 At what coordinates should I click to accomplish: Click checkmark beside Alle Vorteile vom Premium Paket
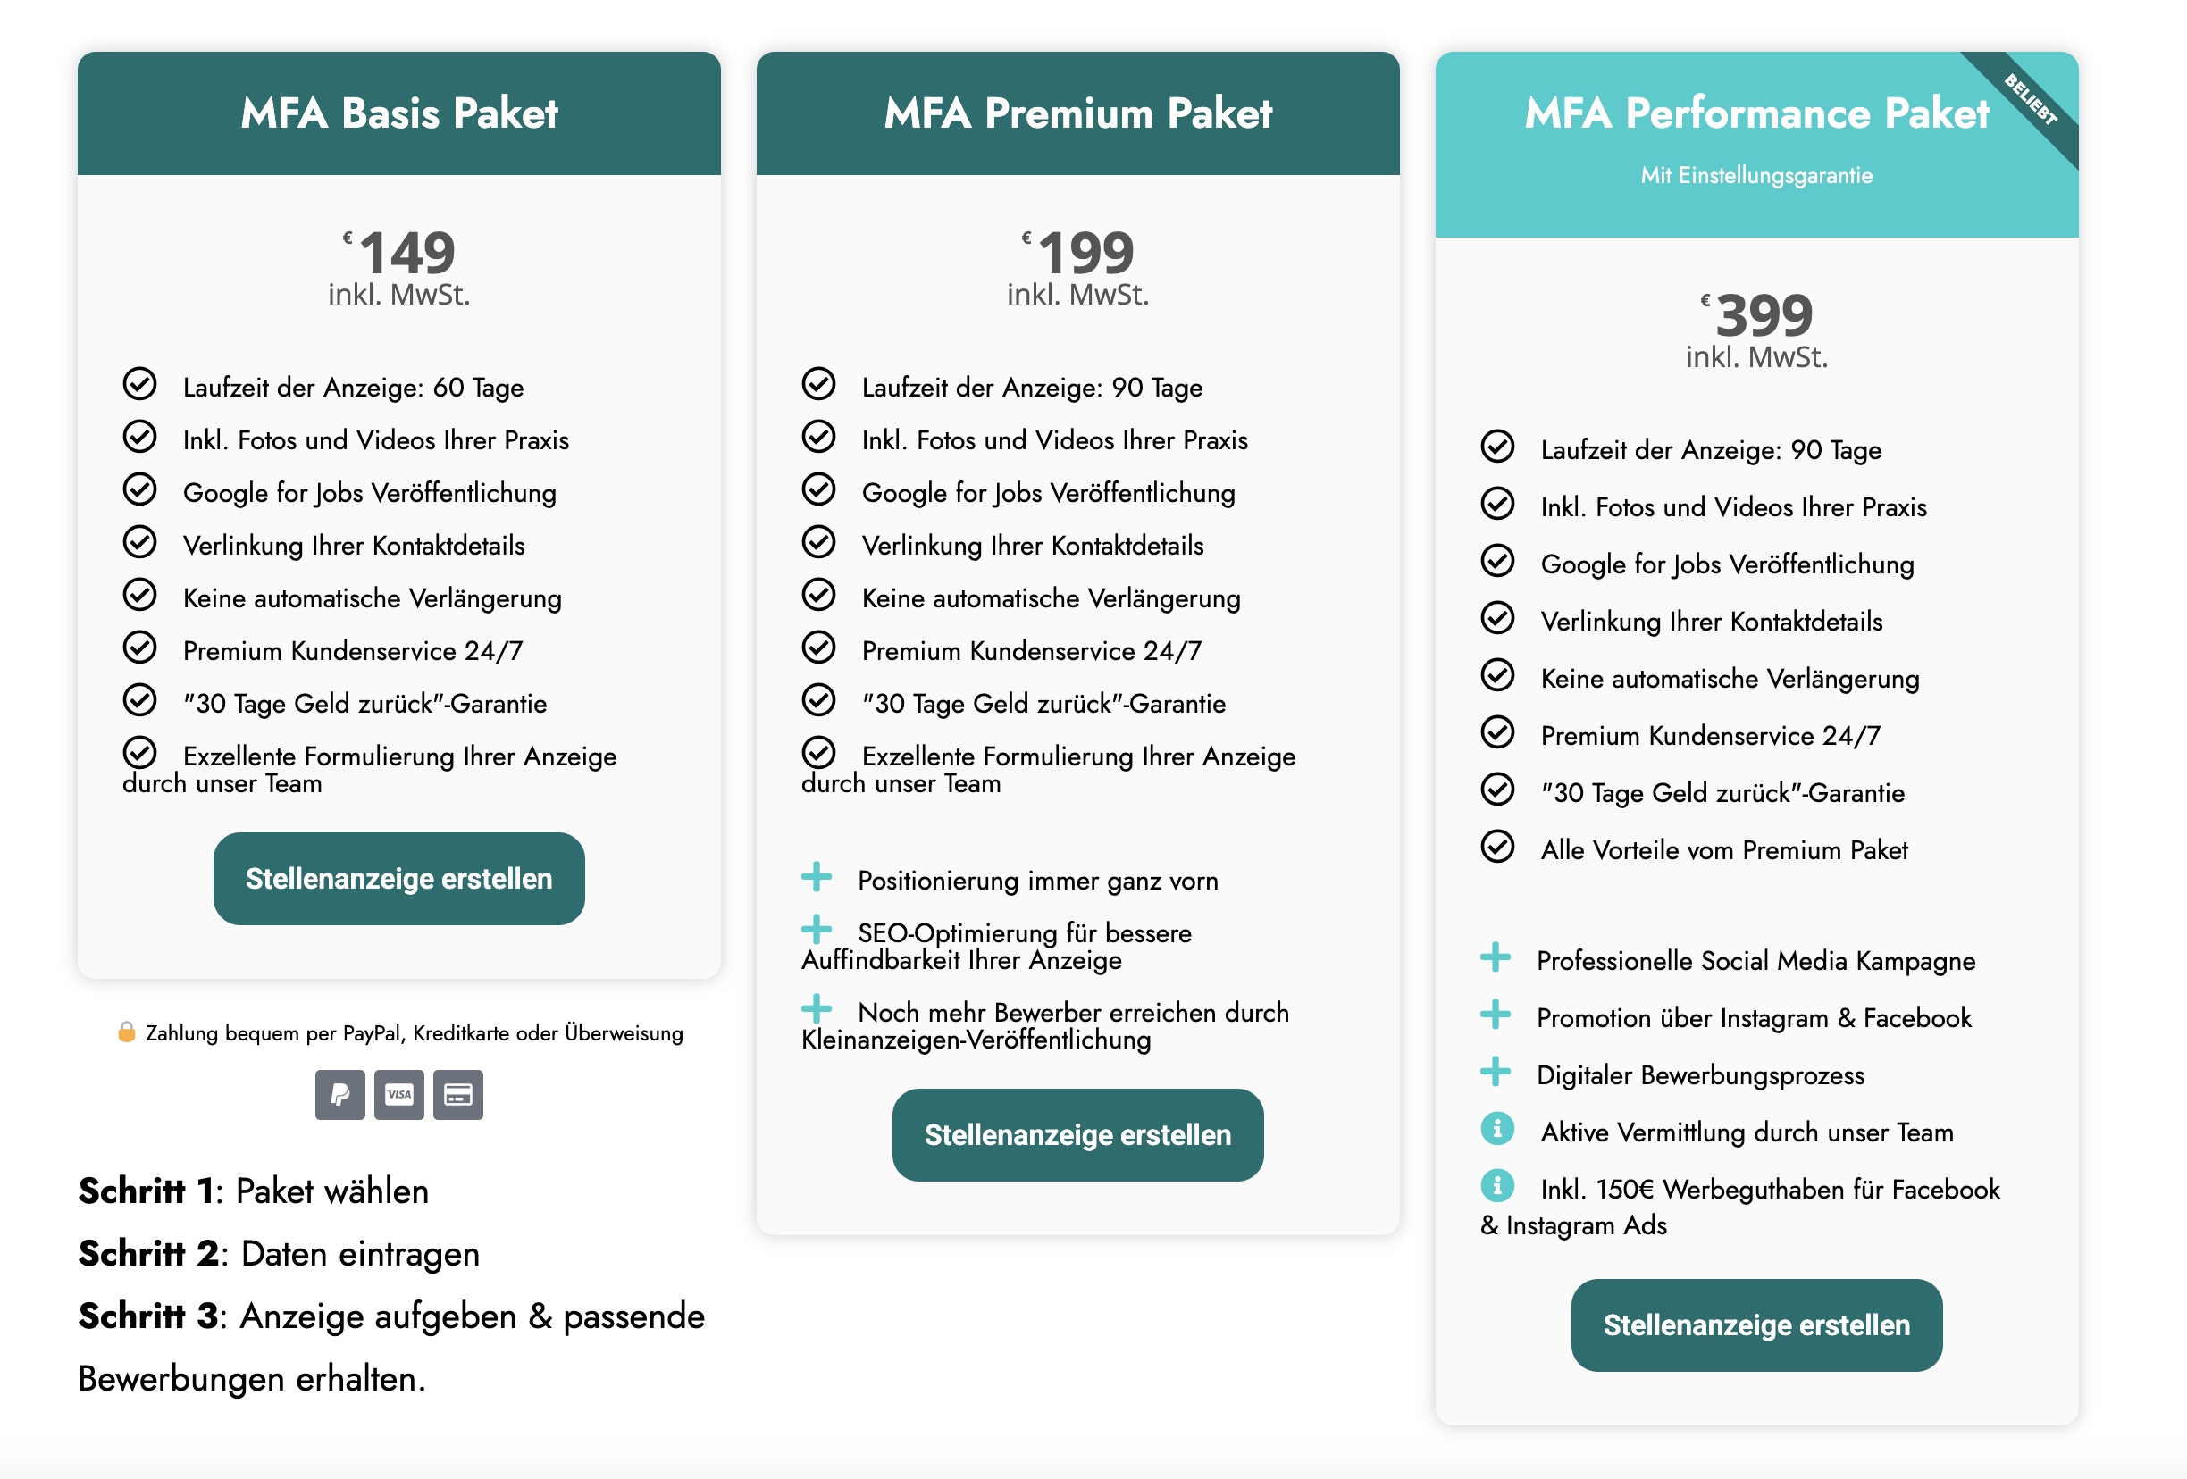point(1497,847)
